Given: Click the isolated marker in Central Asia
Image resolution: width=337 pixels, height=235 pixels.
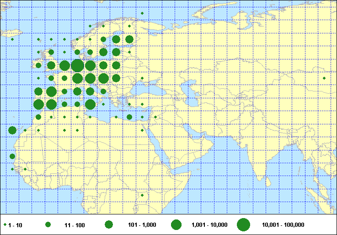Looking at the screenshot, I should point(324,78).
